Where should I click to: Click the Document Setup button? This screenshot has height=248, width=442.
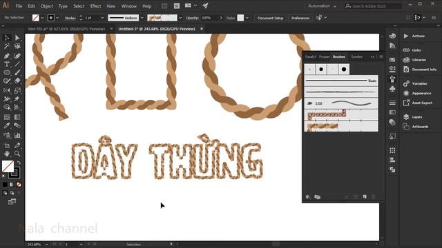click(x=270, y=18)
